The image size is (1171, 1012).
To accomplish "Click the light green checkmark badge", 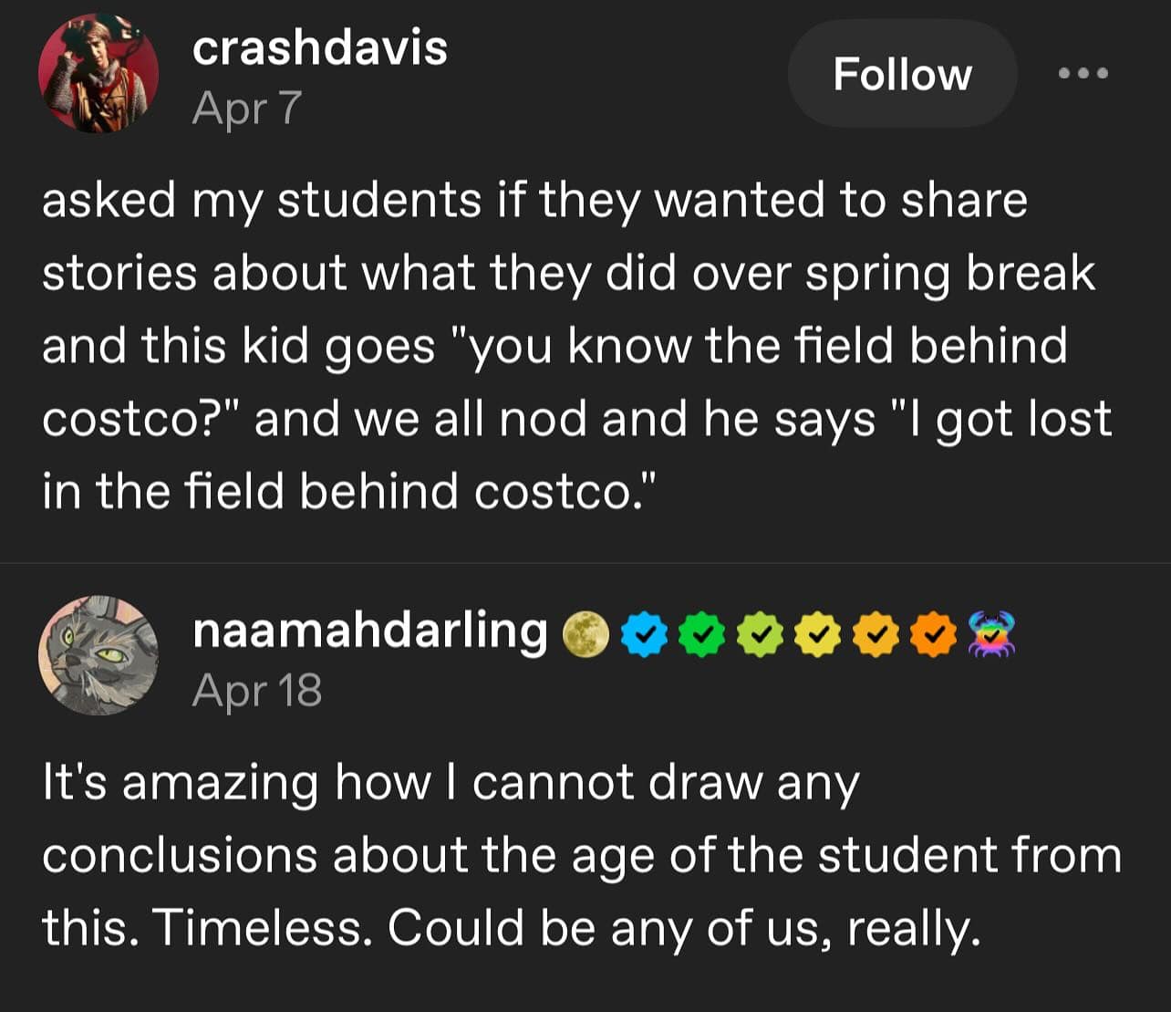I will (x=762, y=633).
